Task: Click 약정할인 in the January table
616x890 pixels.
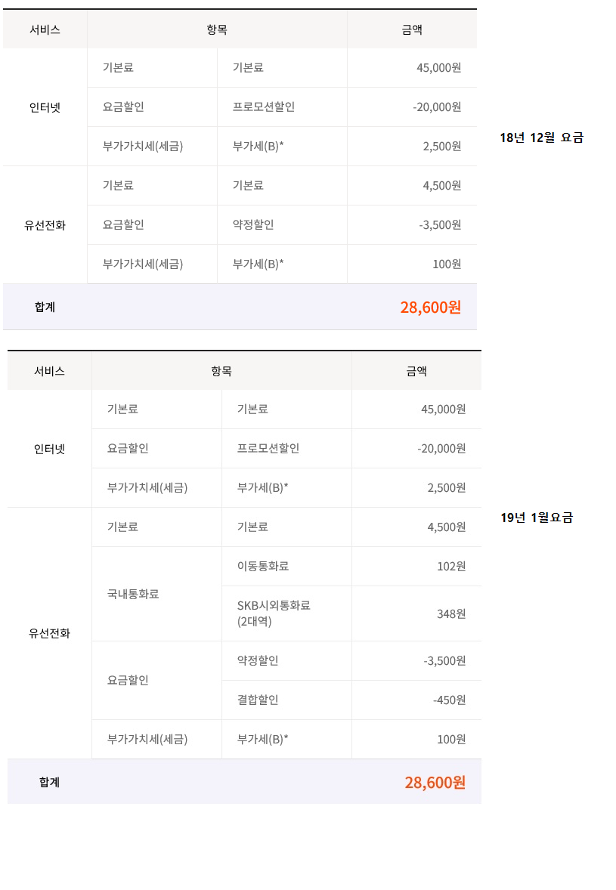Action: (258, 660)
